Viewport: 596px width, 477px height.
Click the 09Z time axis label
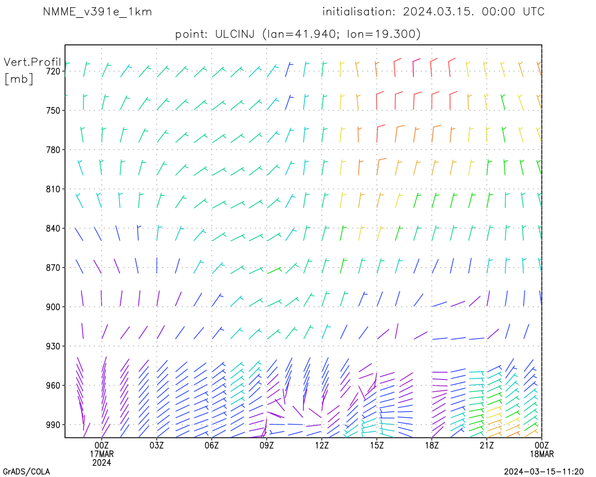pos(266,445)
